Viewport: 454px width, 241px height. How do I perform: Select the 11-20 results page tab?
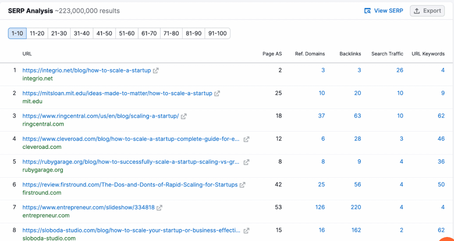coord(37,33)
